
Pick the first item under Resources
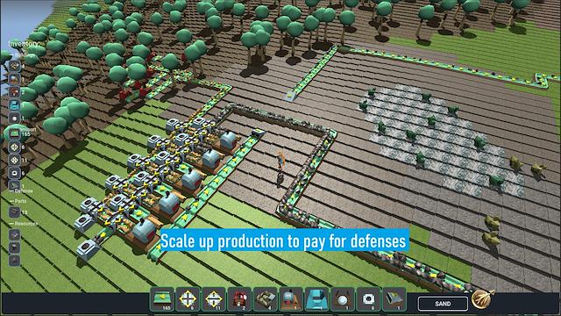click(15, 235)
